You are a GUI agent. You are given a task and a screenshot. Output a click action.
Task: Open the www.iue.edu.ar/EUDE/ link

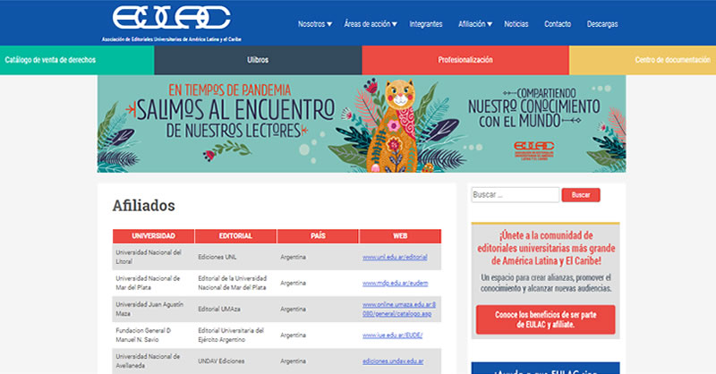[x=392, y=336]
